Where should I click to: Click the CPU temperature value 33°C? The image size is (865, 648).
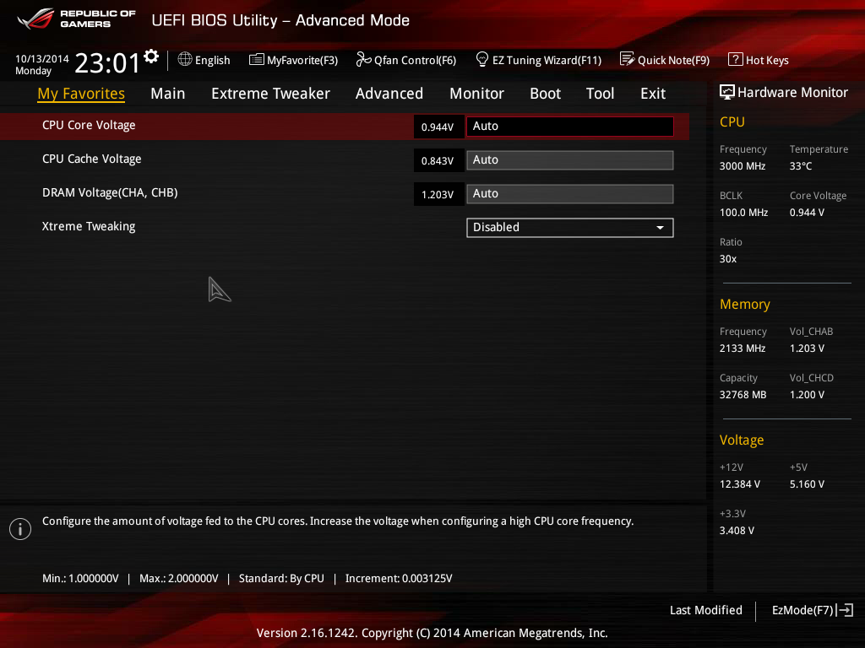(801, 166)
